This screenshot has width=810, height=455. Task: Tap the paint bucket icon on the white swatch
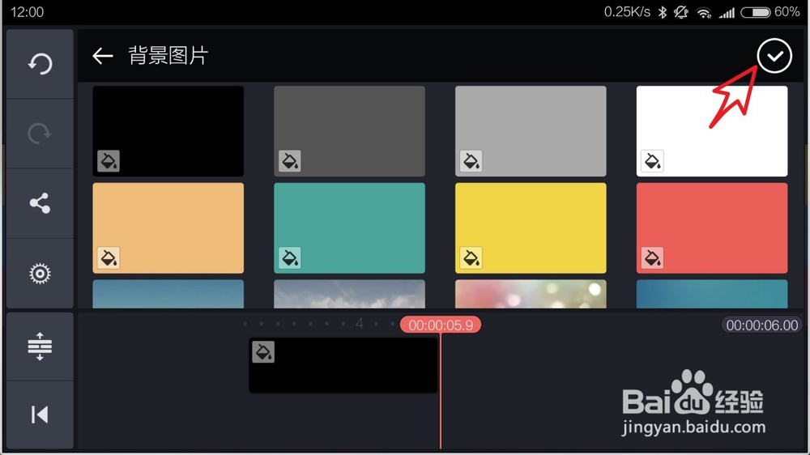(x=652, y=161)
